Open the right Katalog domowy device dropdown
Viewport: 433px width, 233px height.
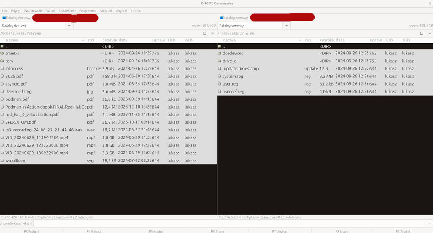(286, 26)
